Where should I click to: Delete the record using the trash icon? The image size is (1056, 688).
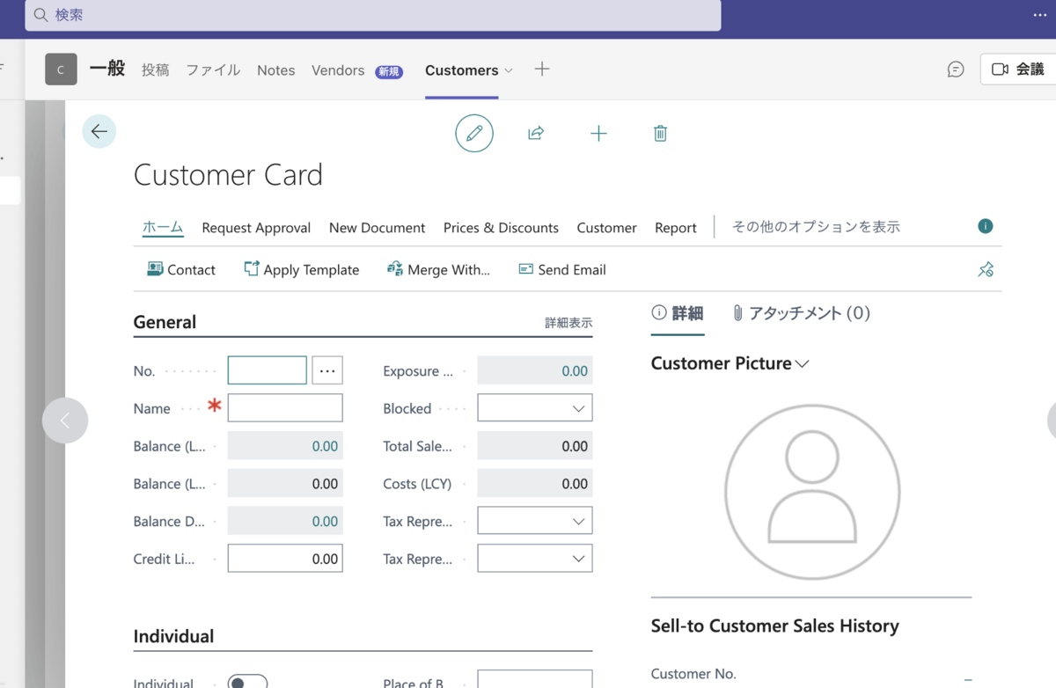(x=660, y=133)
